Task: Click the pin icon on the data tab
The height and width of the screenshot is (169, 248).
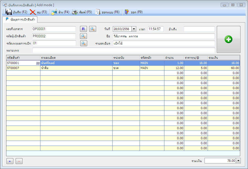Action: [x=7, y=19]
